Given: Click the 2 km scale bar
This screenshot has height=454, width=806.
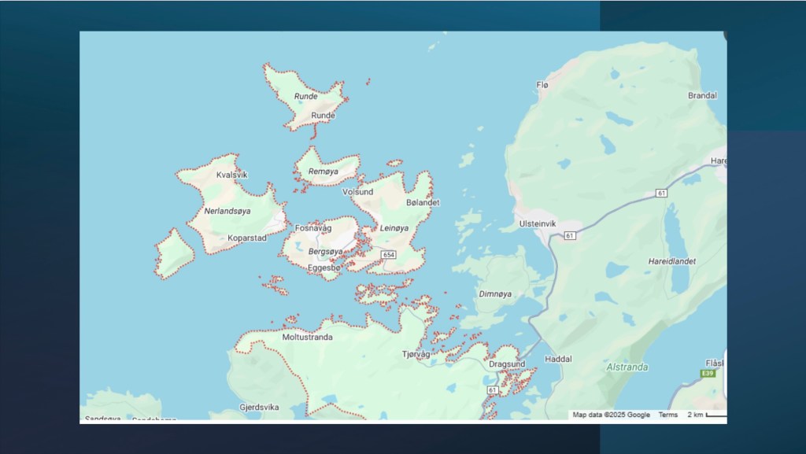Looking at the screenshot, I should [x=706, y=415].
